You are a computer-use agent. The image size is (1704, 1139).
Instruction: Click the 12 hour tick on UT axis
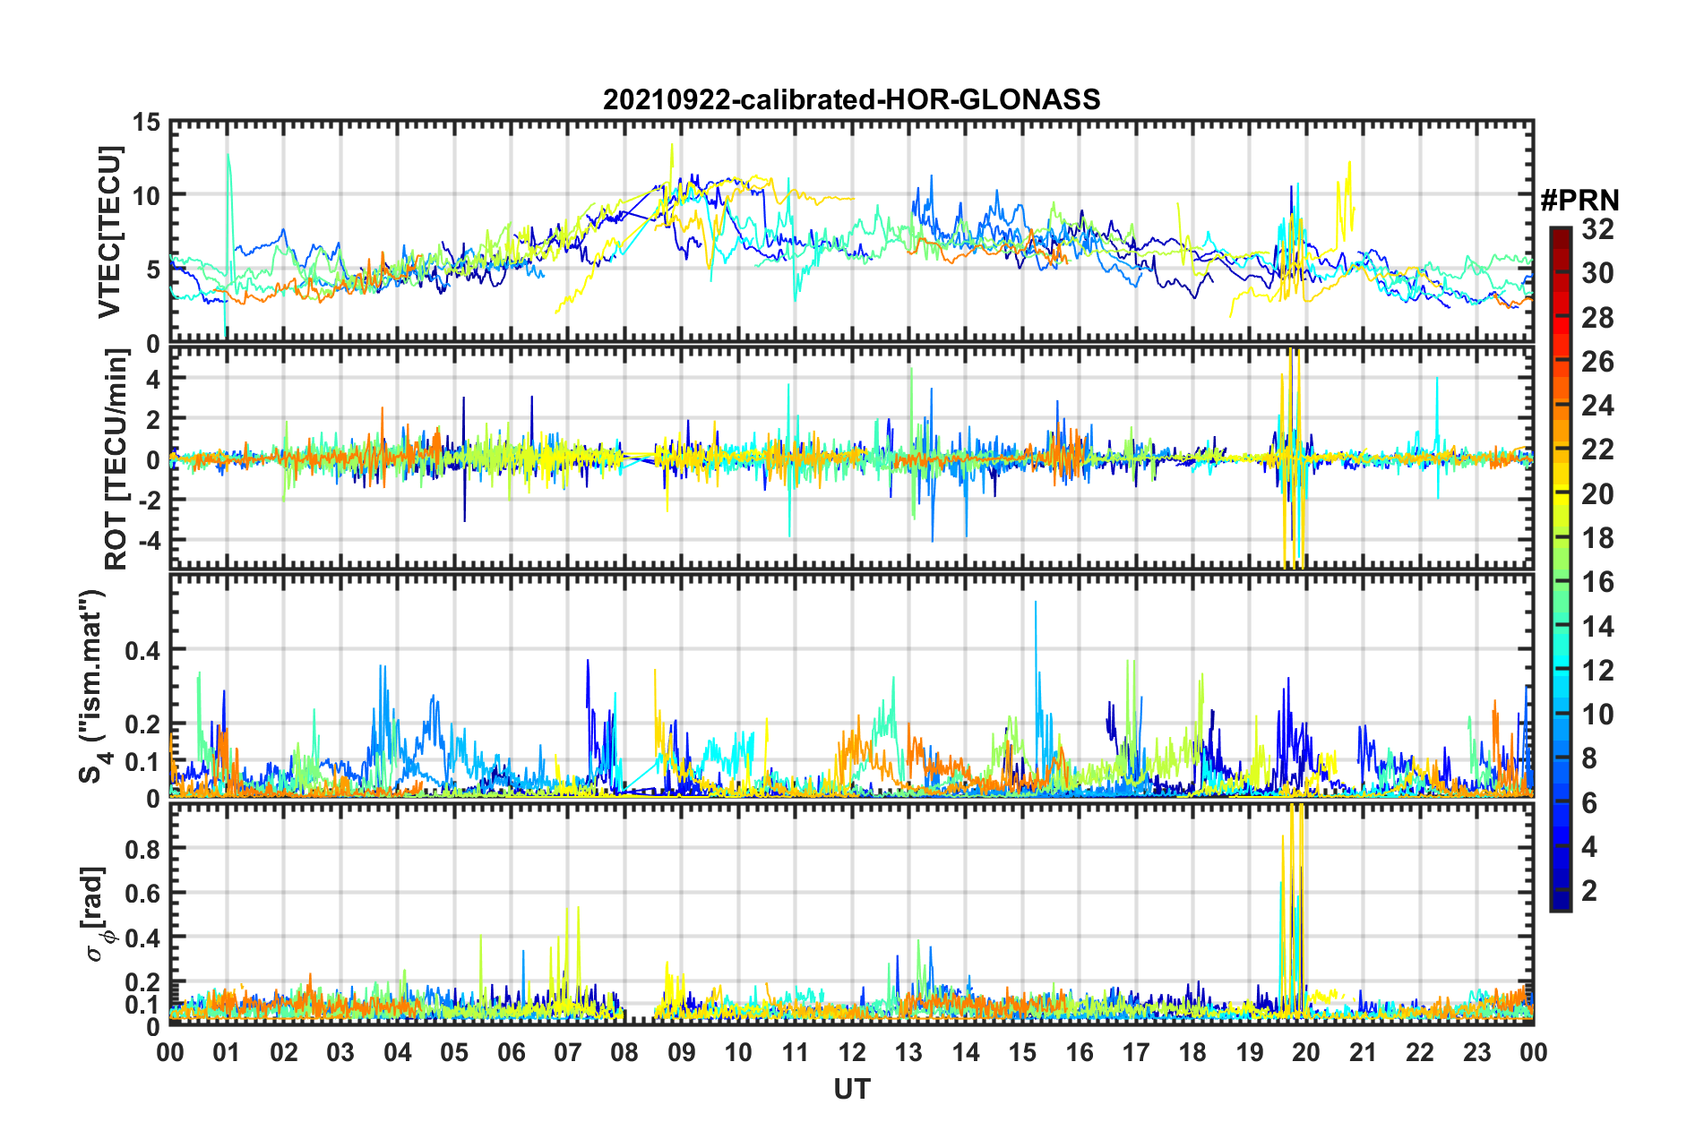point(852,1052)
